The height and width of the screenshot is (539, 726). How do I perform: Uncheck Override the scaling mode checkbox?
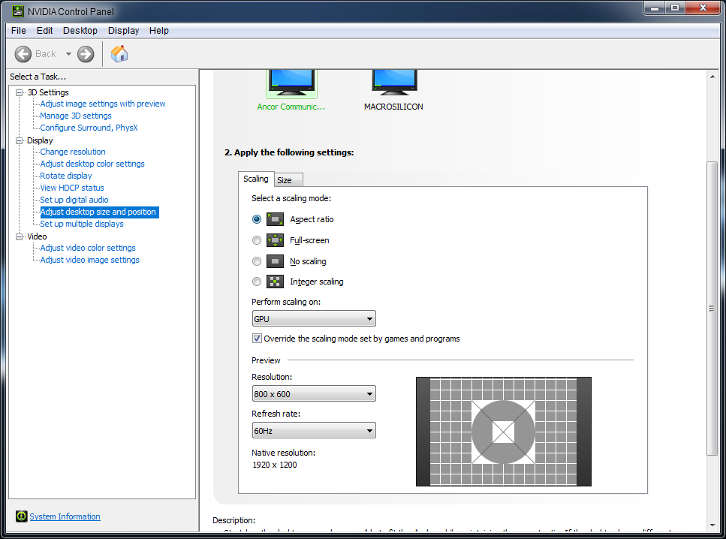(x=257, y=339)
